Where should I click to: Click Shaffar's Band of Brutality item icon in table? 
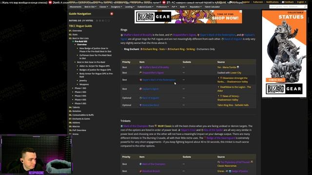coord(140,68)
